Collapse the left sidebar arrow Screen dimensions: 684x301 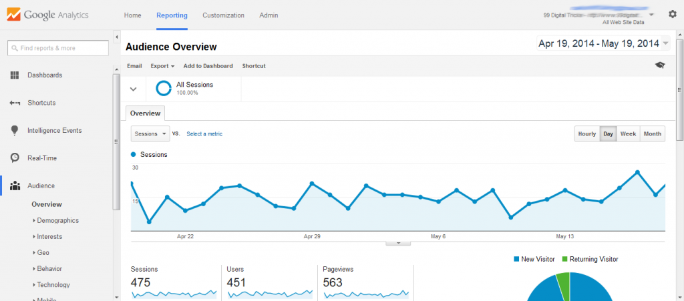pyautogui.click(x=116, y=37)
